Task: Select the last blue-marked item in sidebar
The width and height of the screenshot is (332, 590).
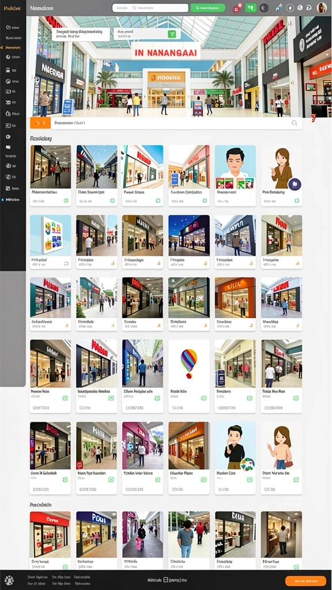Action: click(x=12, y=200)
